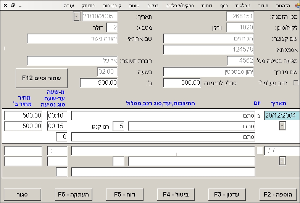Open the התנתק menu
This screenshot has width=300, height=203.
(x=89, y=6)
